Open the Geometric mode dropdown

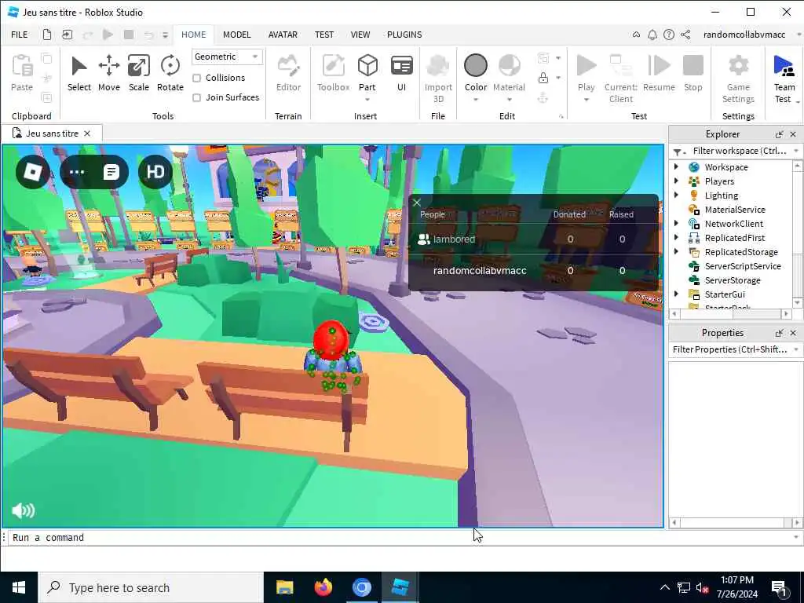click(227, 57)
